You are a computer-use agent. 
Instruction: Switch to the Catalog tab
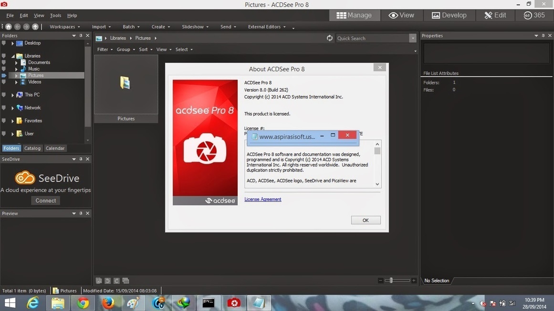click(32, 148)
